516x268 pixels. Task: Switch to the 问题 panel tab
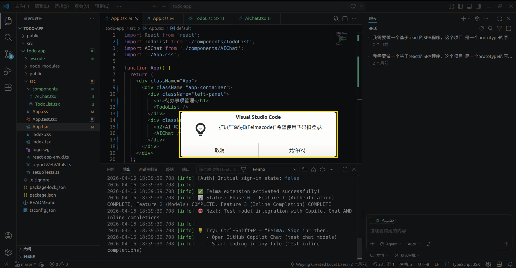111,169
